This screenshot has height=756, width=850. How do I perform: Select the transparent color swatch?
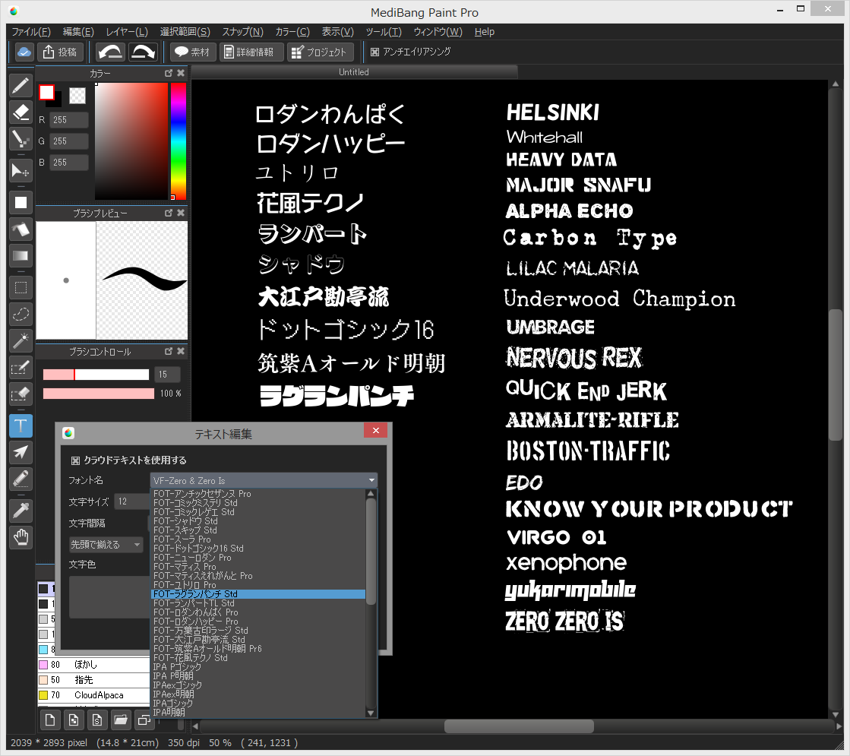77,95
